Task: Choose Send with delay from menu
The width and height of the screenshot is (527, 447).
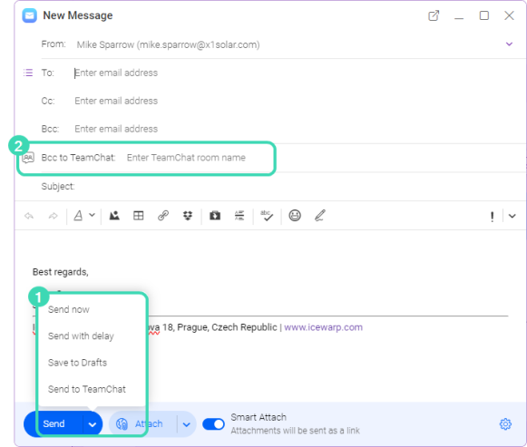Action: tap(81, 335)
